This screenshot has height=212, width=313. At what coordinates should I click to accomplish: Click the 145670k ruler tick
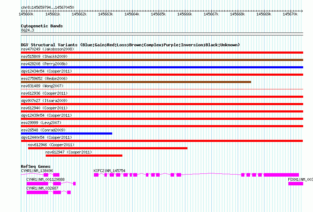[290, 14]
